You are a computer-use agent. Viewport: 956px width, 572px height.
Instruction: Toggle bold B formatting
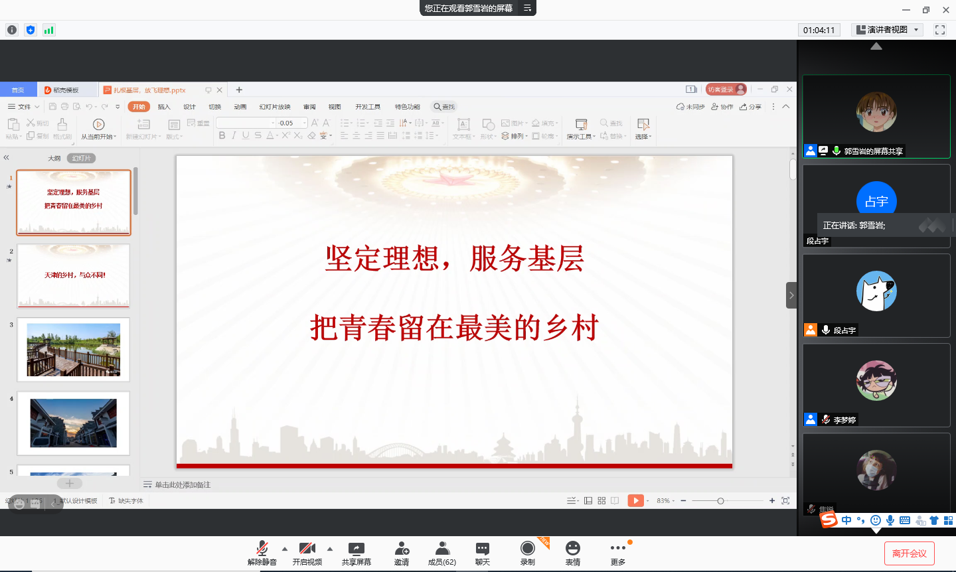pos(222,135)
